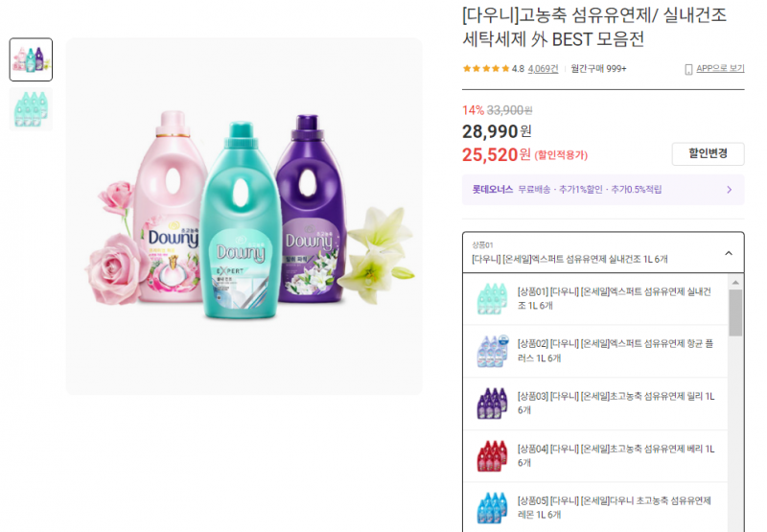Open the APP으로 보기 link
The width and height of the screenshot is (767, 532).
pyautogui.click(x=720, y=68)
